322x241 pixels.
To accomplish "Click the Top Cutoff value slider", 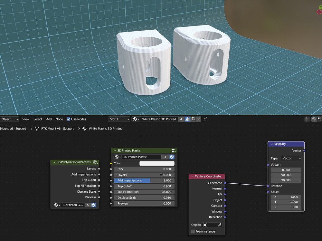I will point(144,186).
